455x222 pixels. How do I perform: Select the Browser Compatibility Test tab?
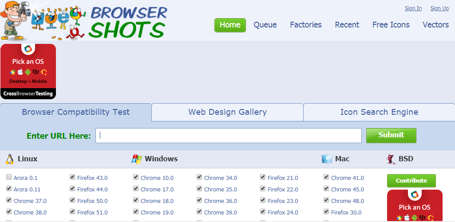(x=76, y=112)
